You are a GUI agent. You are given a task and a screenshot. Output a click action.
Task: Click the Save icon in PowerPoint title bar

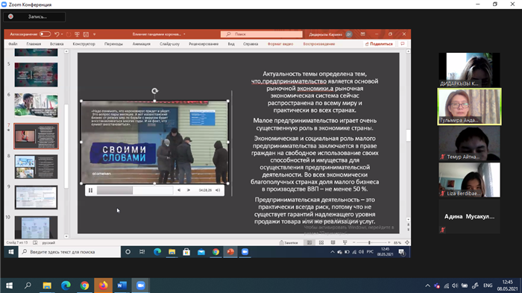point(86,34)
